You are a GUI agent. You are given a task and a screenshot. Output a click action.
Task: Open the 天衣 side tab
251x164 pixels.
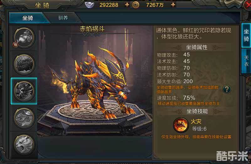246,61
